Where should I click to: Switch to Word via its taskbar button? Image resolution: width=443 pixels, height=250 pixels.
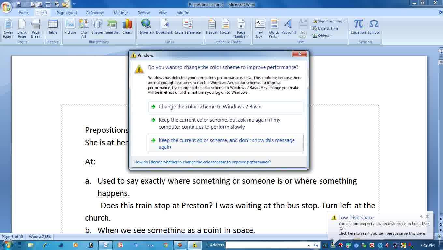[106, 245]
